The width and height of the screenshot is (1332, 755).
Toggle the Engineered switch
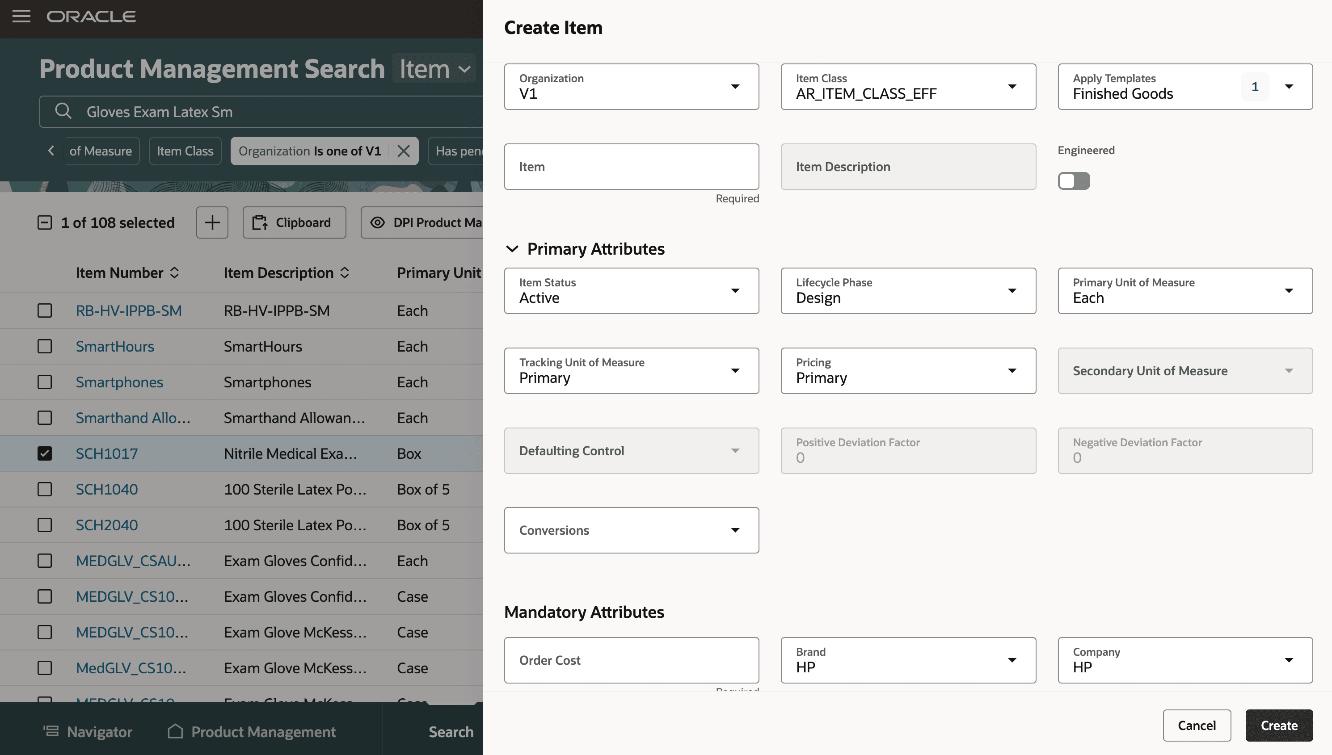point(1073,181)
